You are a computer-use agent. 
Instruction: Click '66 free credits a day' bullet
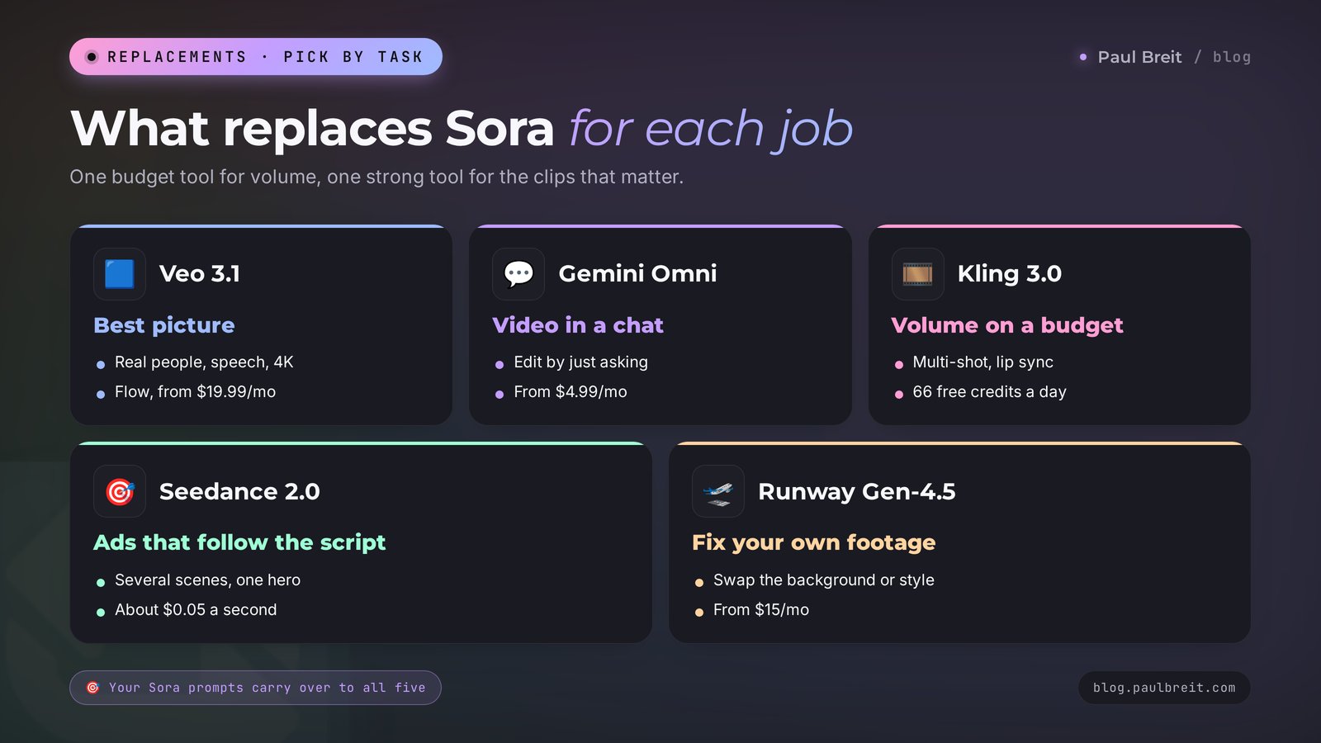(x=989, y=392)
